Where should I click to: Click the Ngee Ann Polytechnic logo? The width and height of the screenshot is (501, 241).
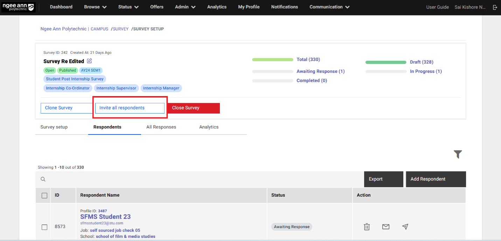point(19,7)
